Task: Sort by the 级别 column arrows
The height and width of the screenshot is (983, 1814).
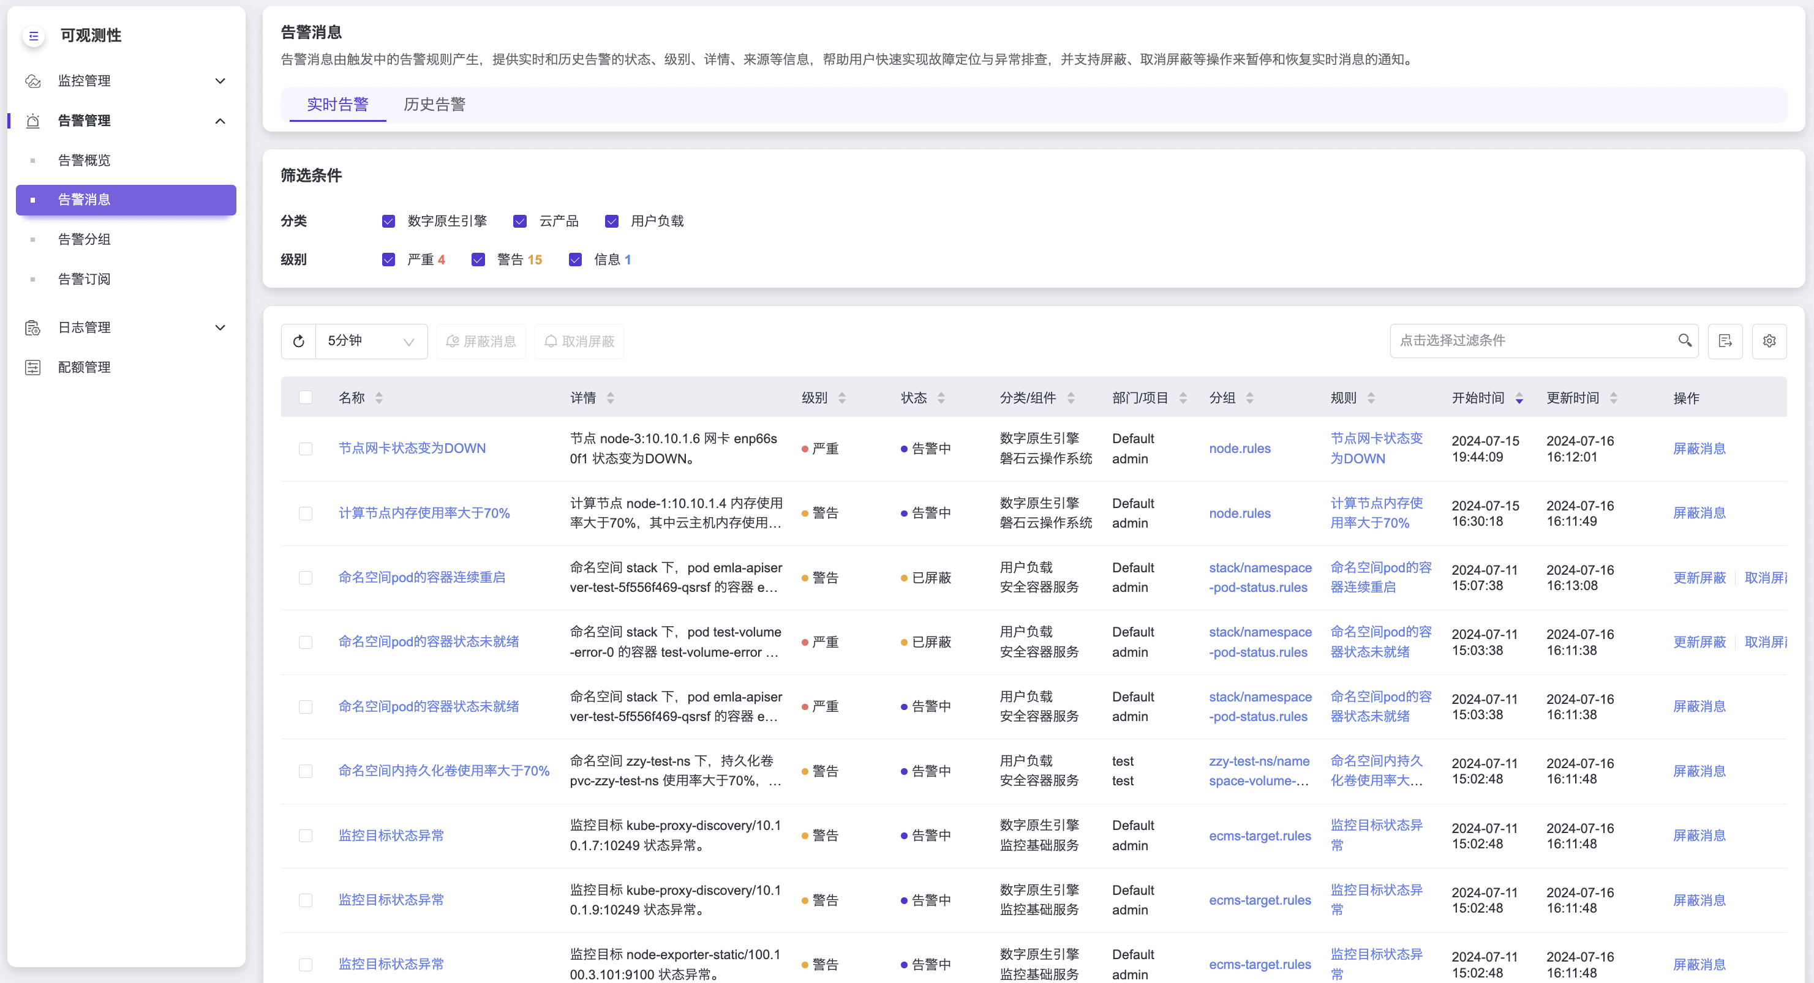Action: pos(841,398)
